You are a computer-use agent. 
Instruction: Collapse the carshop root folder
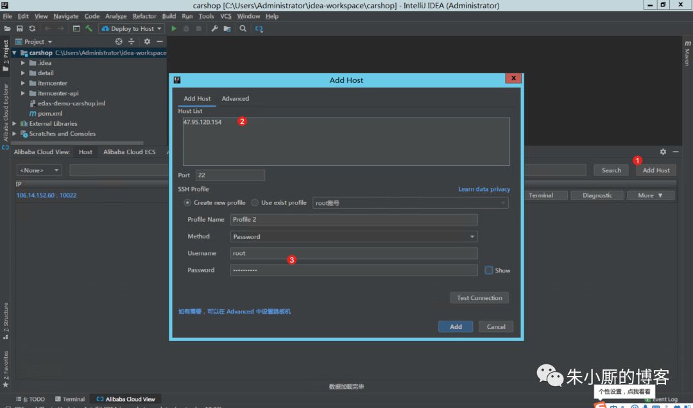click(x=14, y=53)
